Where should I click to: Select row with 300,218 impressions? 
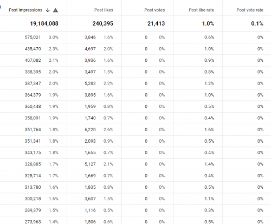[x=135, y=199]
